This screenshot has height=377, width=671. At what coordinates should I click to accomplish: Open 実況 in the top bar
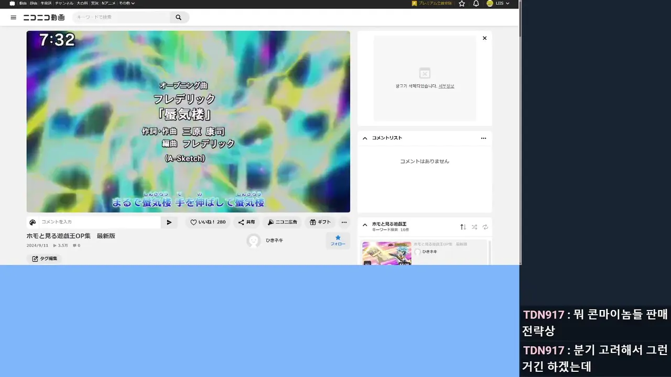95,3
